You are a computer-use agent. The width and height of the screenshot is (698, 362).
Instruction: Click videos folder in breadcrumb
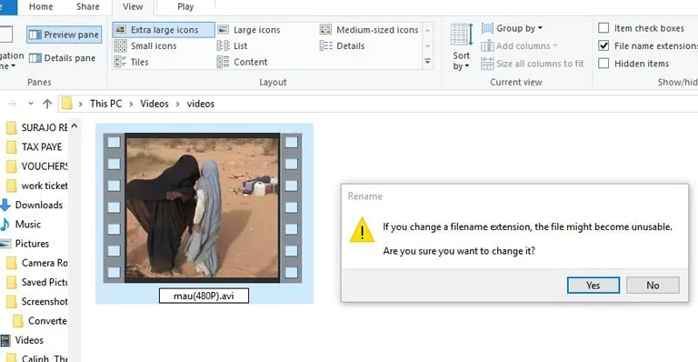200,104
